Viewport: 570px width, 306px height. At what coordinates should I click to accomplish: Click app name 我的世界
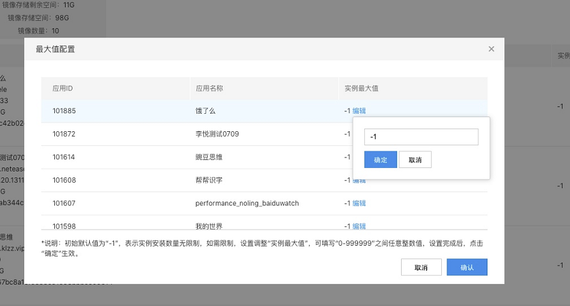click(209, 226)
